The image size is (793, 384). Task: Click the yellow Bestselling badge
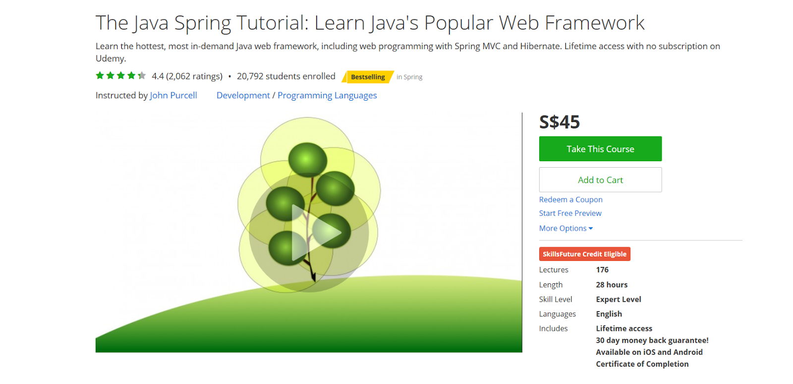pyautogui.click(x=368, y=77)
